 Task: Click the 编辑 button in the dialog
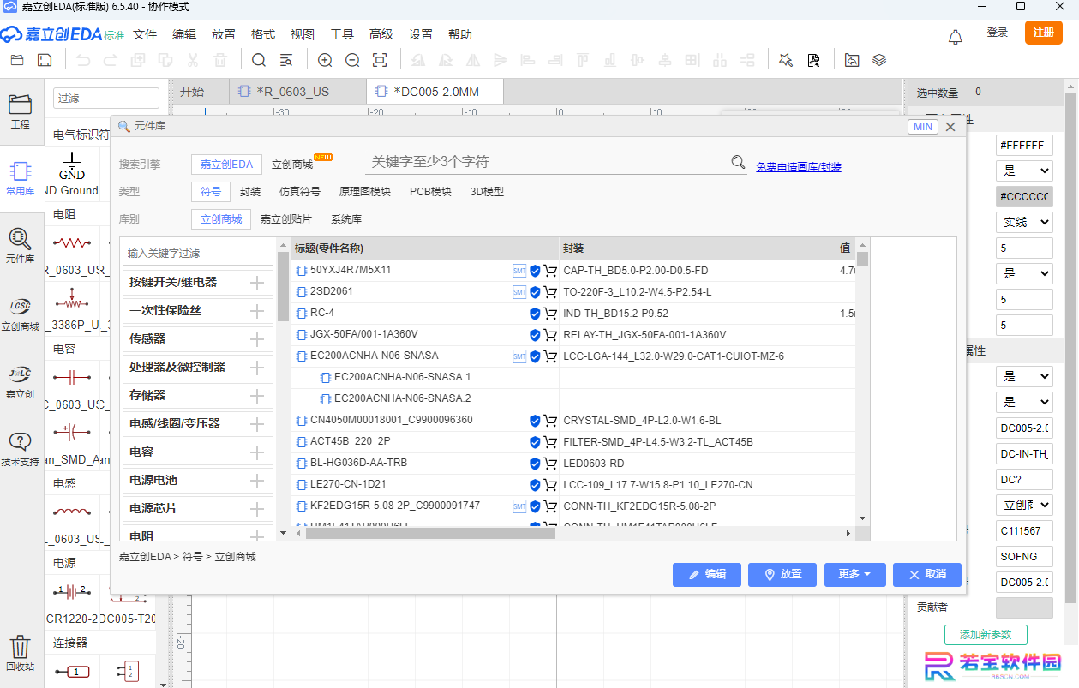pyautogui.click(x=707, y=574)
